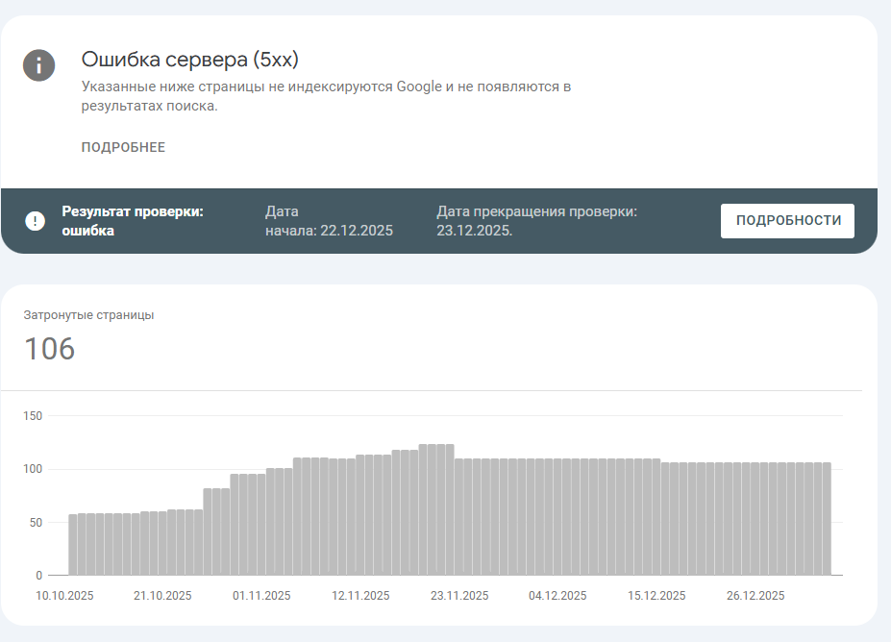Click the 21.10.2025 date axis label
This screenshot has height=642, width=891.
tap(162, 596)
